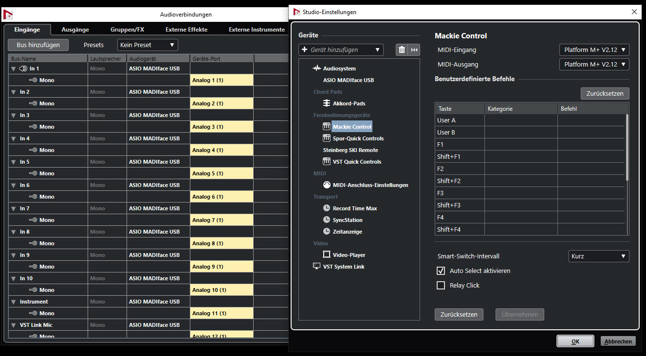Click the trash icon to remove the device
The image size is (646, 356).
point(402,50)
